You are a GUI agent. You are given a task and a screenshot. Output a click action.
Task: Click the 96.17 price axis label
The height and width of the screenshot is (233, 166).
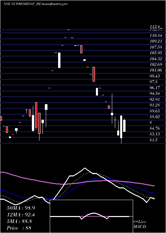[x=155, y=88]
